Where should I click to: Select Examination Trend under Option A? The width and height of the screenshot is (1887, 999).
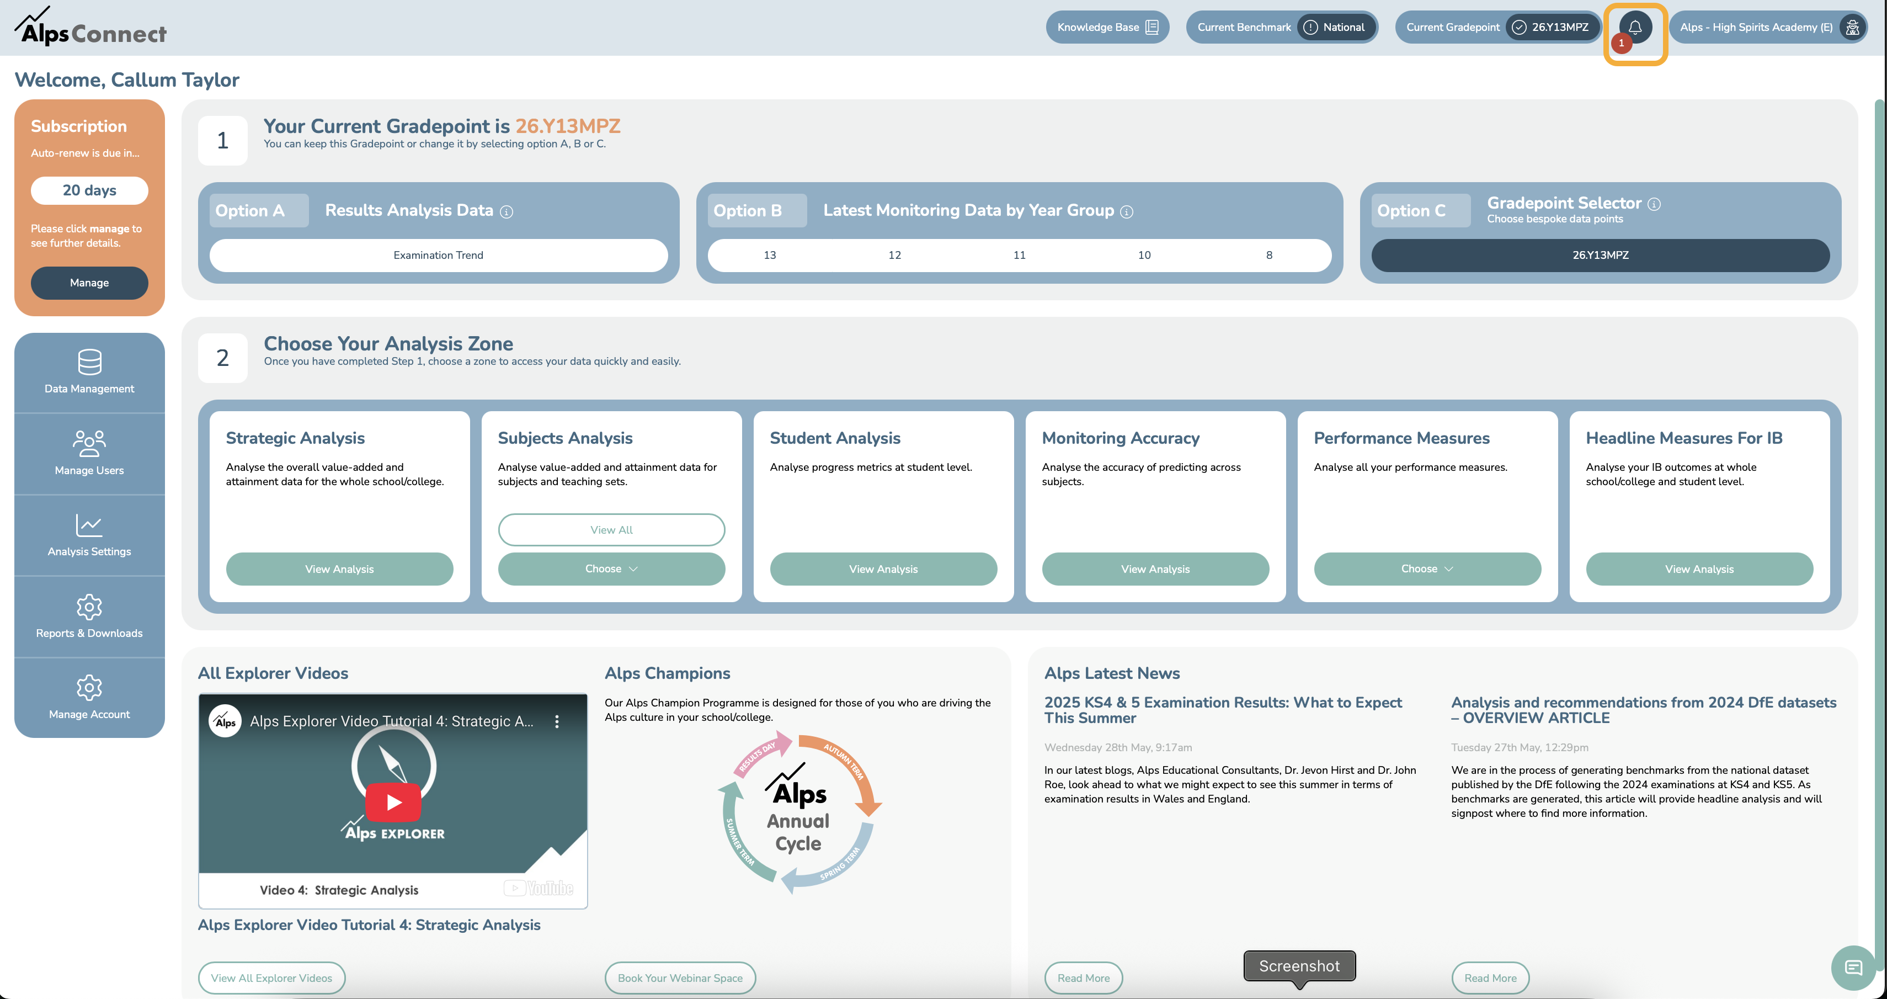pos(438,255)
